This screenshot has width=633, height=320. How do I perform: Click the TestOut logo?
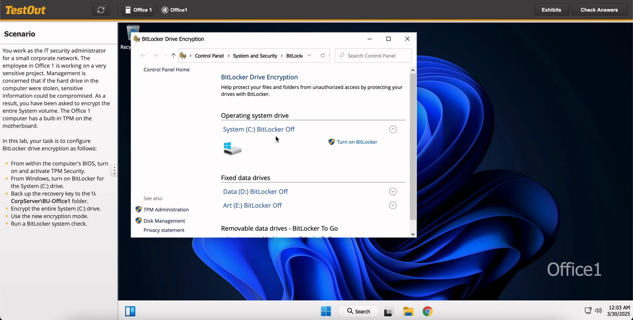(25, 10)
